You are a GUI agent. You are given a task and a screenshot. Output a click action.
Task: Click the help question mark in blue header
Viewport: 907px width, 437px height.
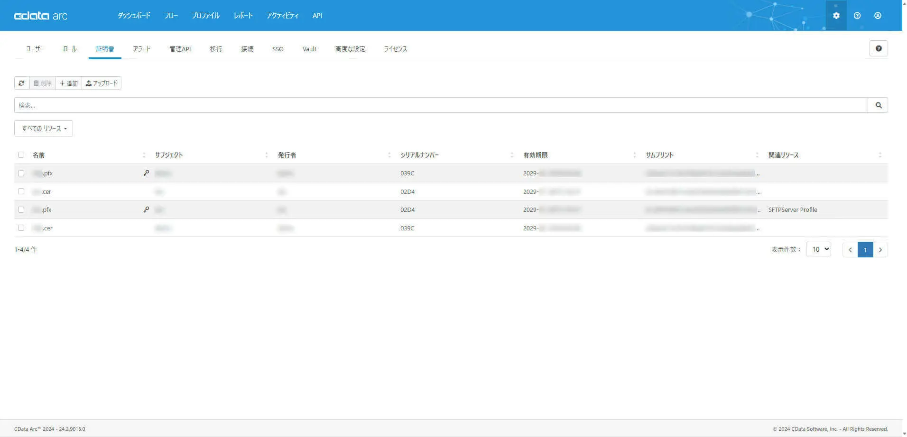(857, 16)
